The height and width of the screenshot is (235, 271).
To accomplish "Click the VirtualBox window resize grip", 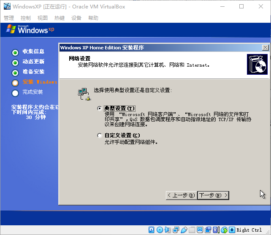I will coord(268,232).
